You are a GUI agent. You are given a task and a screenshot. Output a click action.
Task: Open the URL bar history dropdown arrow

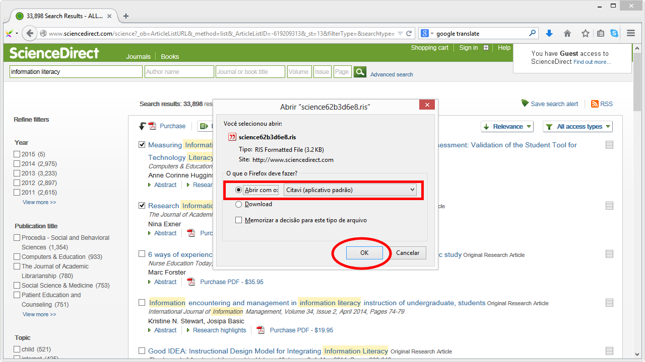coord(400,34)
